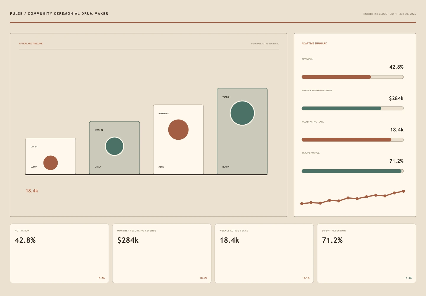Click the "42.8%" value in Adaptive Summary

click(396, 67)
